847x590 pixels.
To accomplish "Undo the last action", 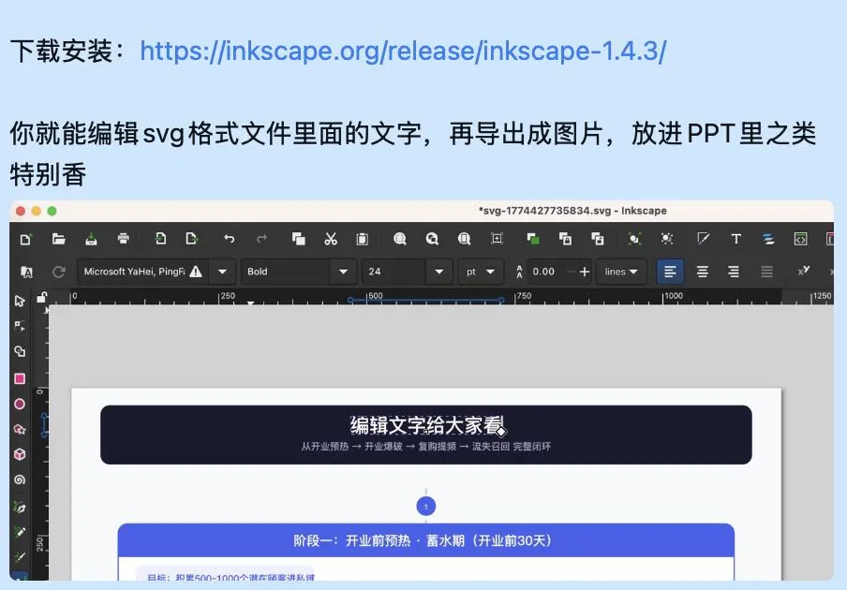I will (x=229, y=239).
